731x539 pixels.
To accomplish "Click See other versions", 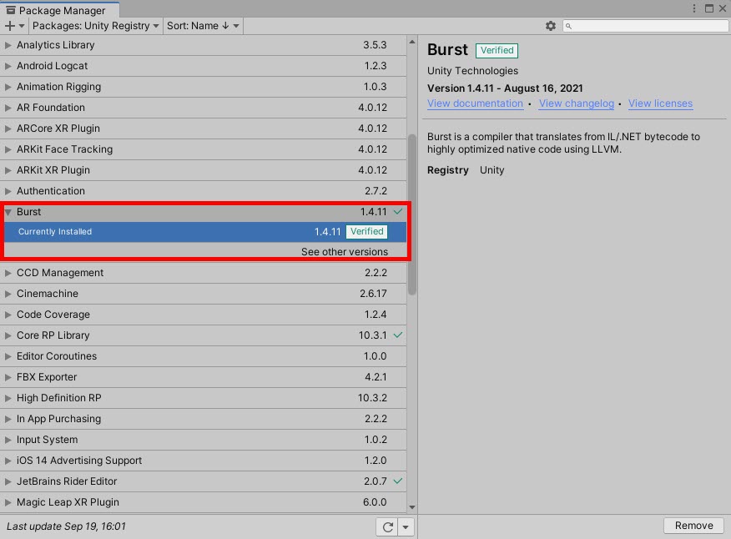I will click(x=344, y=252).
